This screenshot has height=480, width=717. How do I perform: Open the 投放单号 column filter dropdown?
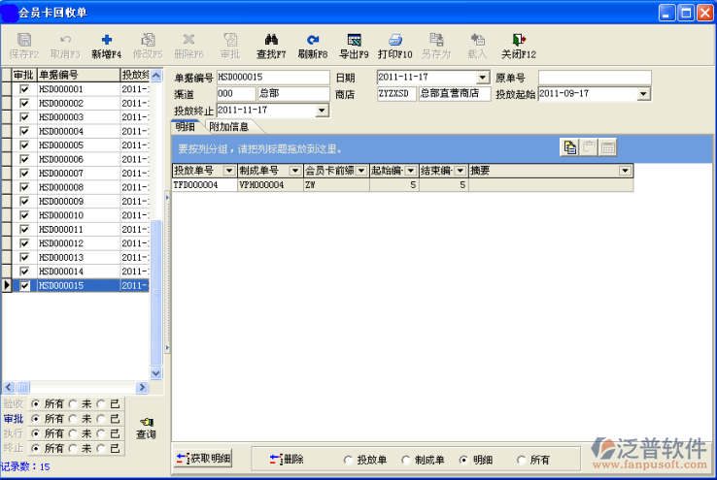click(229, 171)
